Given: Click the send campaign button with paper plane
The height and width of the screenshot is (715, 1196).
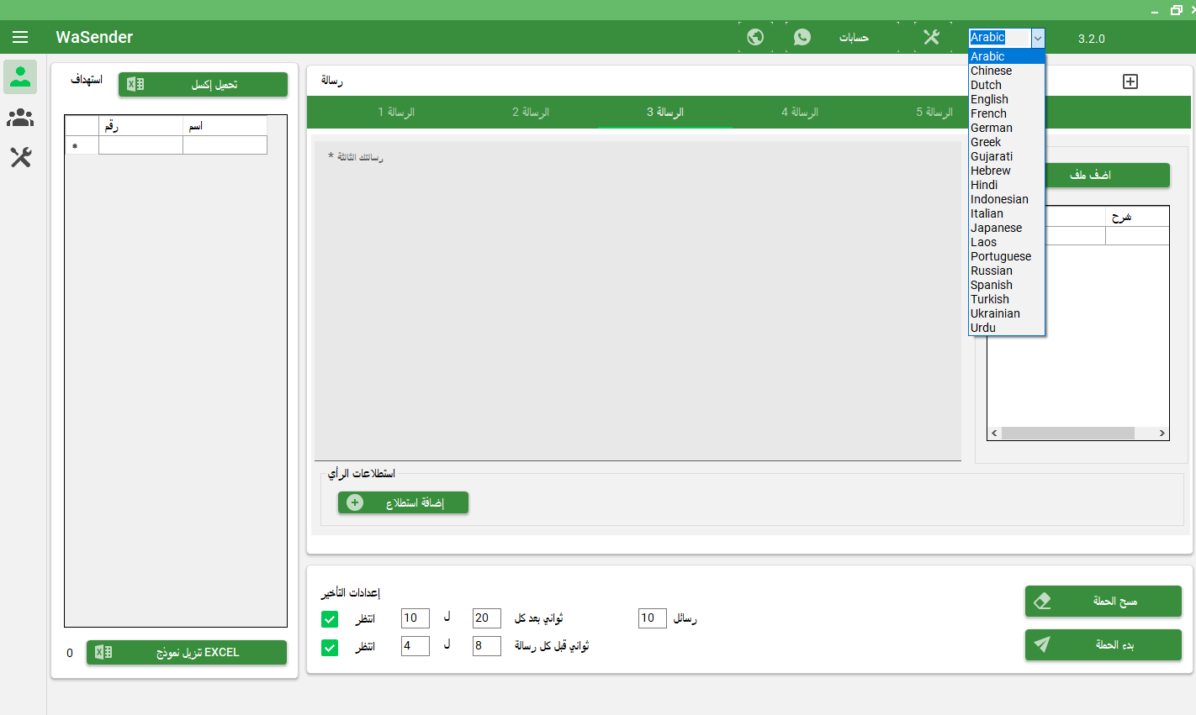Looking at the screenshot, I should (1103, 644).
